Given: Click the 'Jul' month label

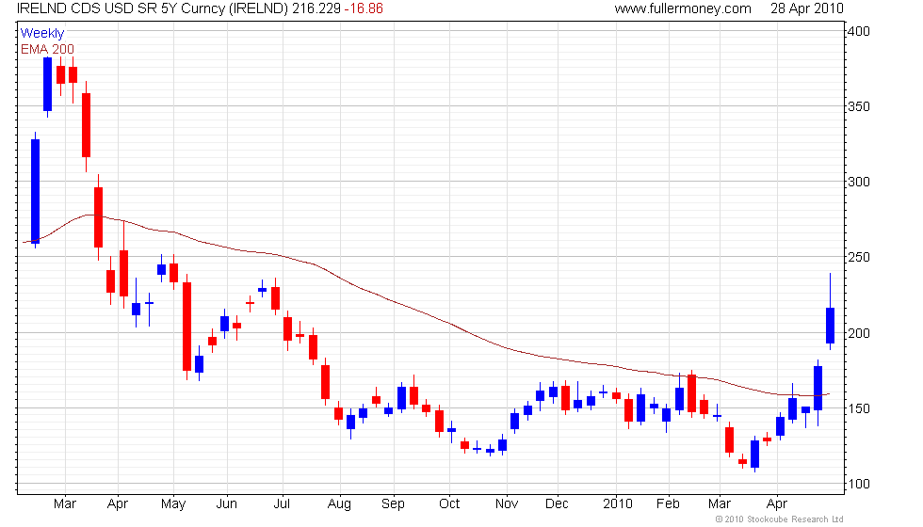Looking at the screenshot, I should [283, 504].
